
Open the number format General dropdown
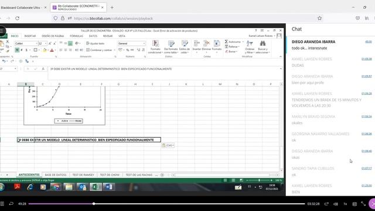point(144,43)
